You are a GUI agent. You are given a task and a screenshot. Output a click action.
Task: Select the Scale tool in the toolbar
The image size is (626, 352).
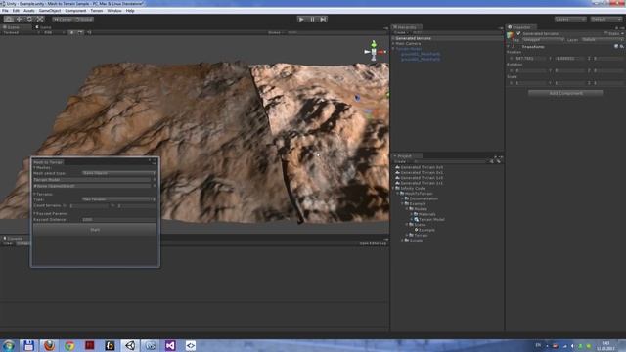click(x=40, y=20)
